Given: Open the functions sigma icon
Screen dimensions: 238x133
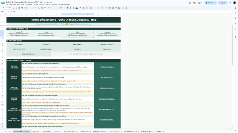Looking at the screenshot, I should tap(123, 8).
